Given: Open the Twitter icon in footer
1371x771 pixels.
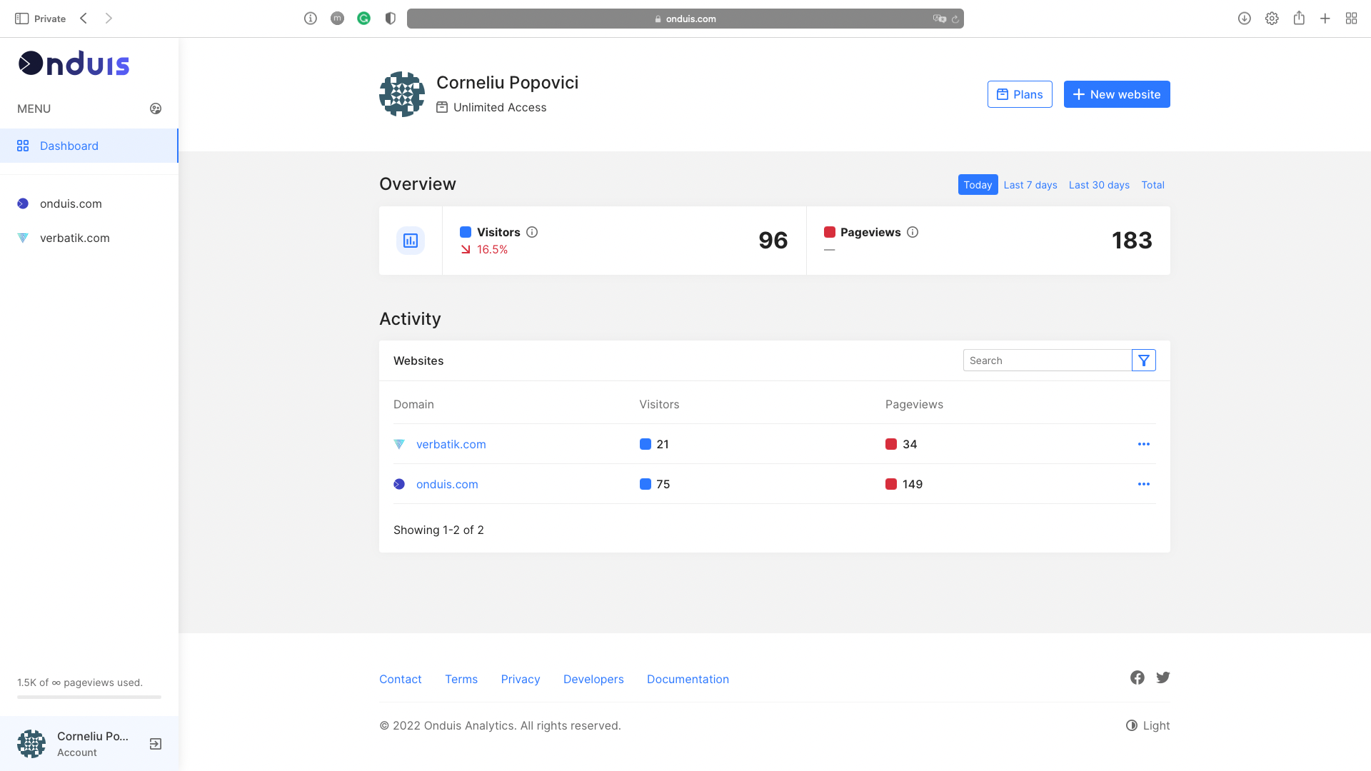Looking at the screenshot, I should [x=1163, y=677].
